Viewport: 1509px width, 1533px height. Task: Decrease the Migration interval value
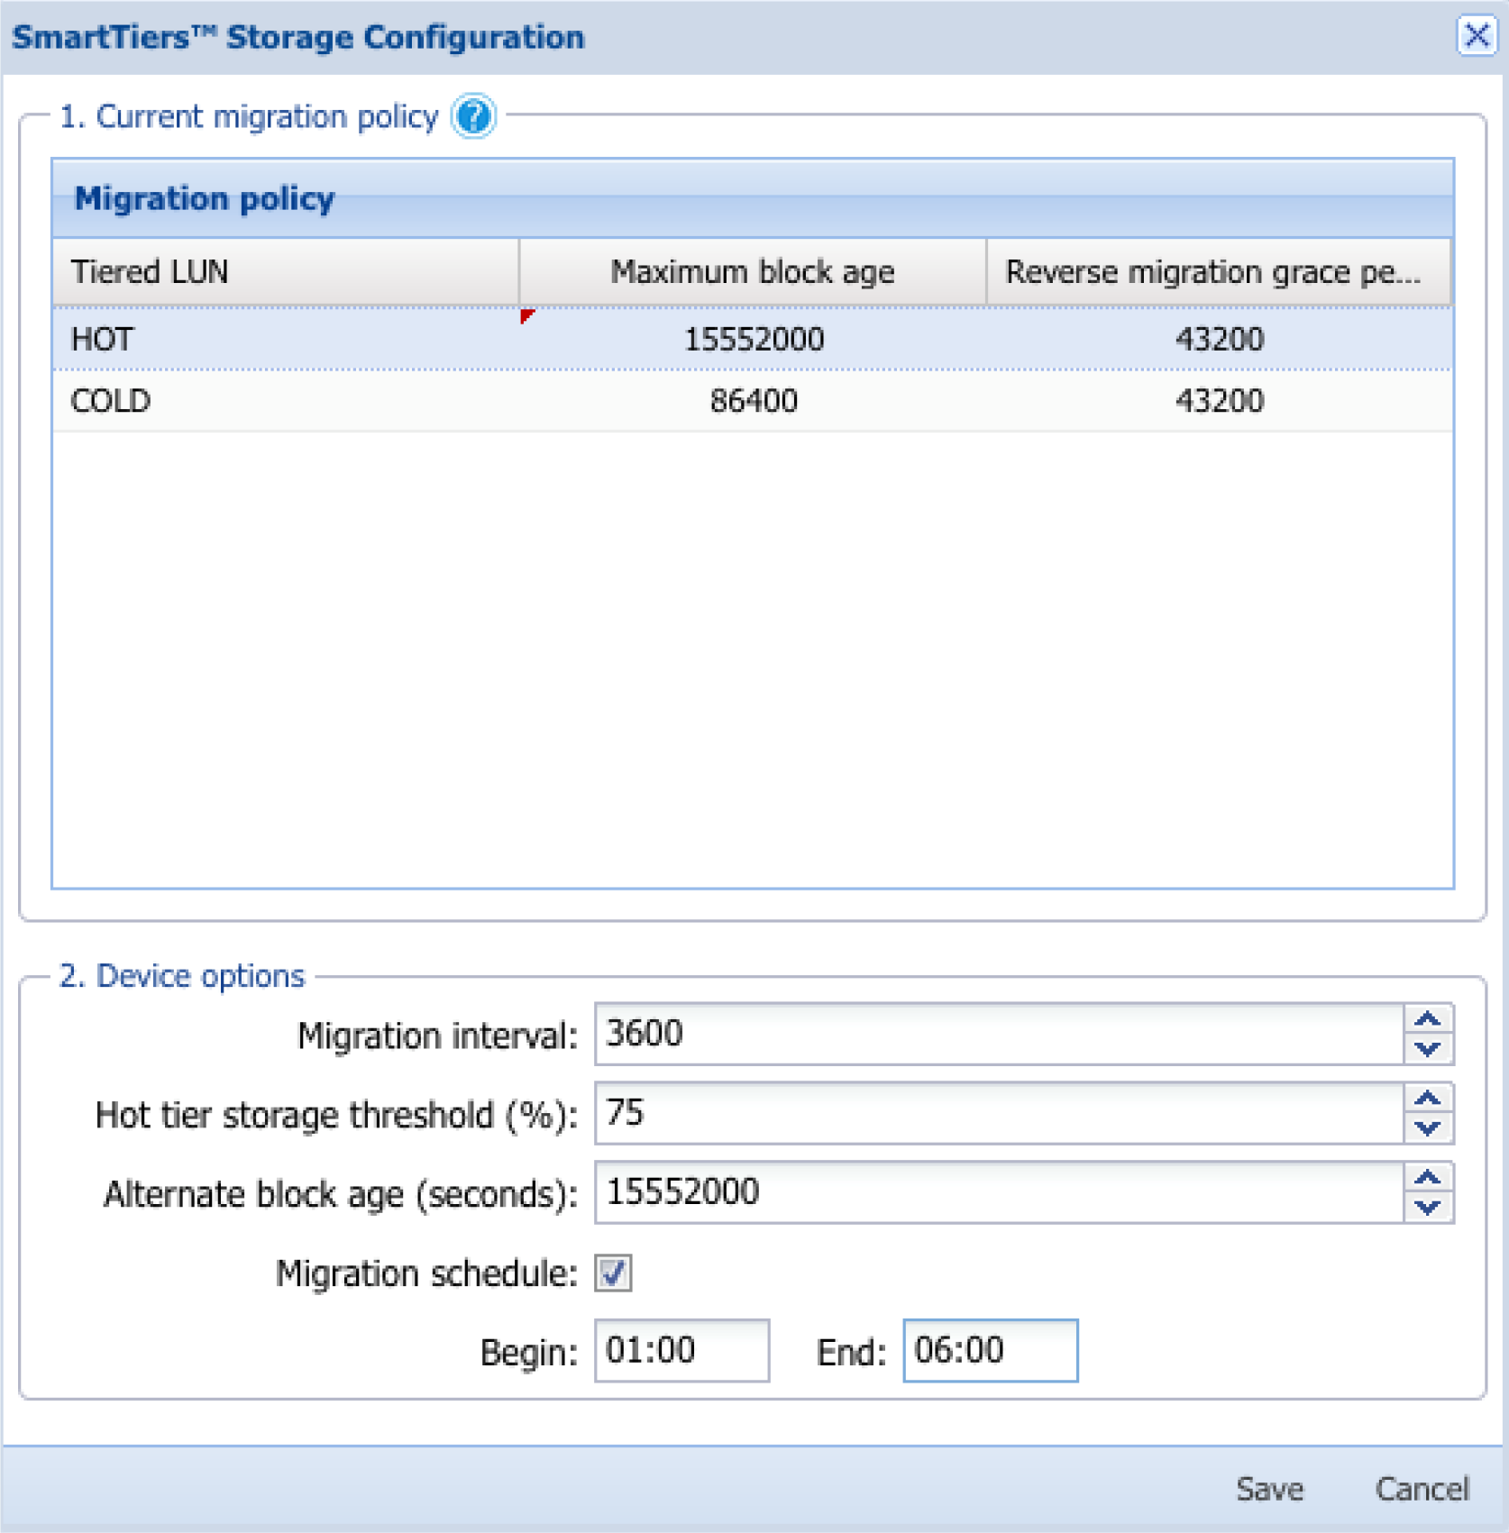coord(1427,1049)
